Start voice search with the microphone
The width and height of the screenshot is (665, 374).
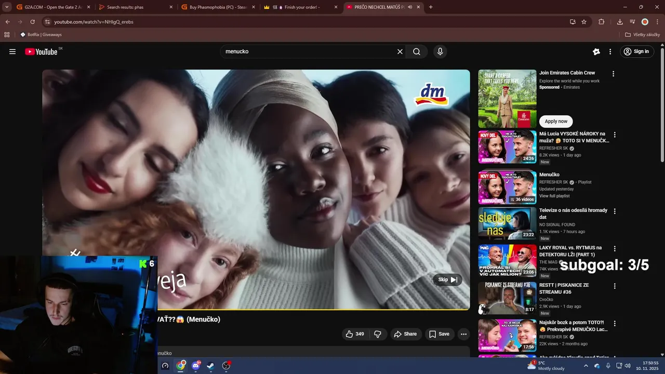tap(440, 51)
